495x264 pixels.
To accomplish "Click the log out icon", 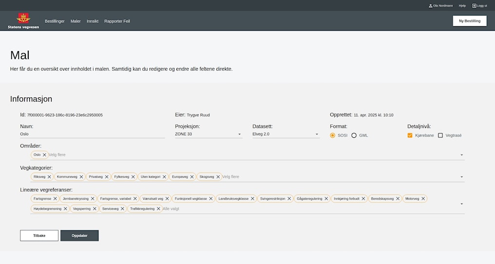I will pos(474,6).
